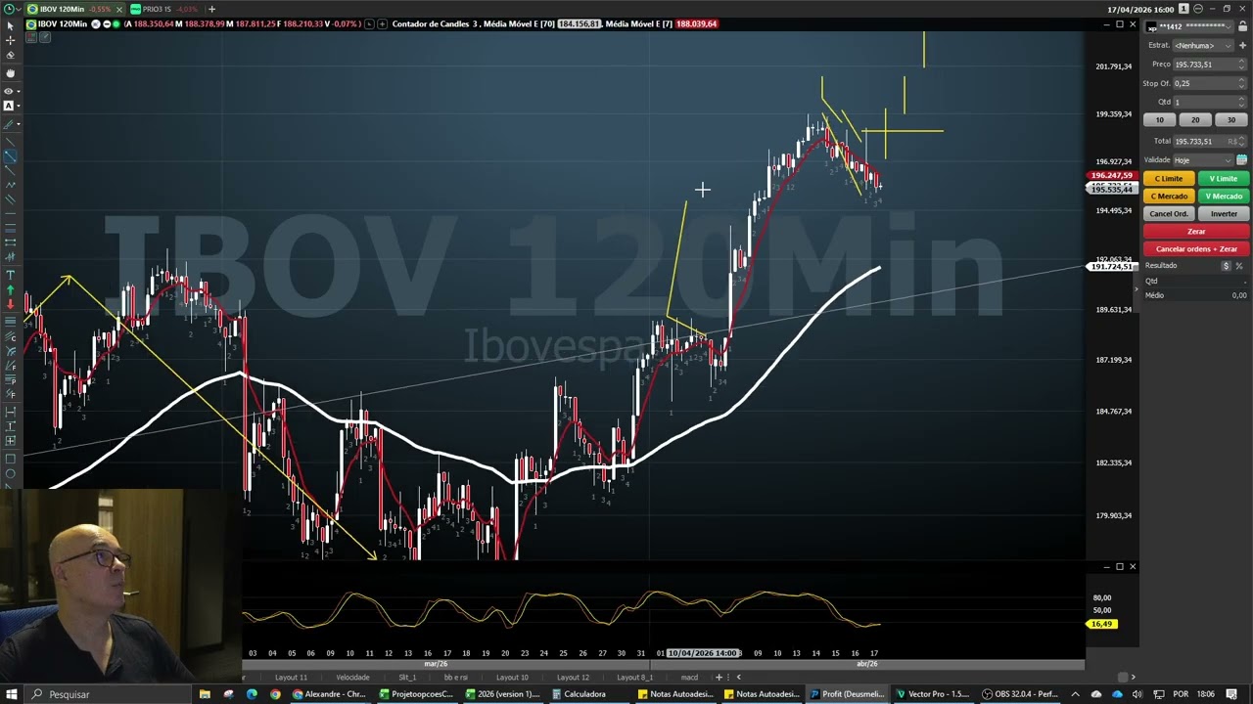The image size is (1253, 704).
Task: Click the 196.247,59 red price marker
Action: point(1111,176)
